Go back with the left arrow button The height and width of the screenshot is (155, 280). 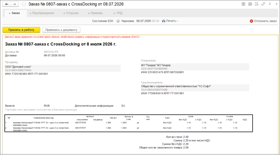coord(7,4)
